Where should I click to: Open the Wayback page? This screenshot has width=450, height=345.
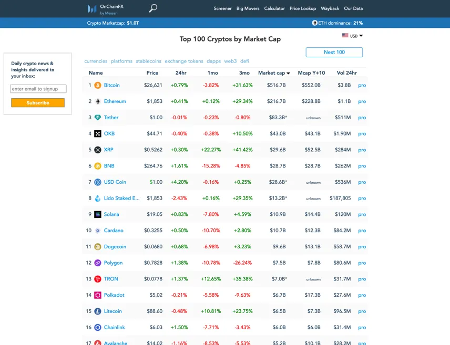[x=330, y=8]
